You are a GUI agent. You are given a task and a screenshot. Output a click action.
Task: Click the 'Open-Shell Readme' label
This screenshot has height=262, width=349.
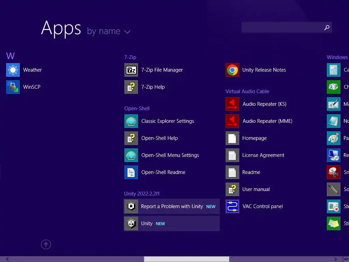pos(163,172)
